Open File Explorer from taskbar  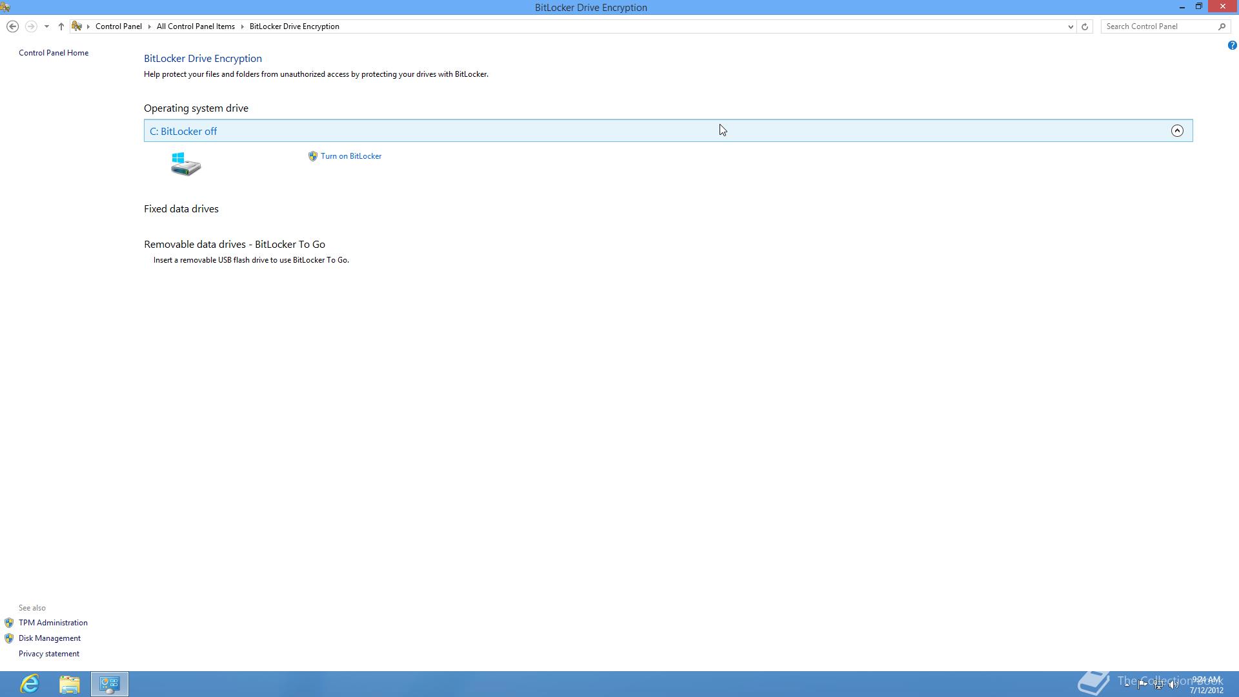[x=70, y=684]
